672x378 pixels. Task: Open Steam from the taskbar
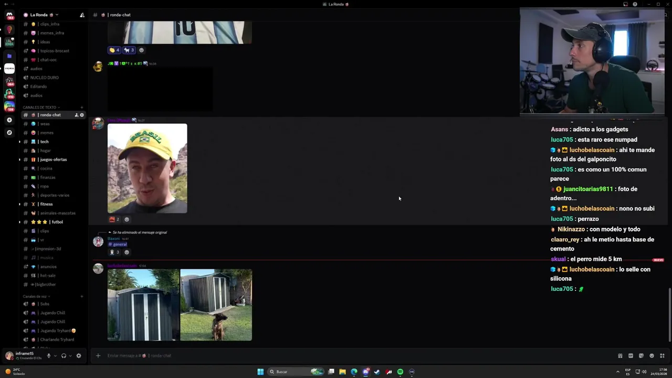377,372
